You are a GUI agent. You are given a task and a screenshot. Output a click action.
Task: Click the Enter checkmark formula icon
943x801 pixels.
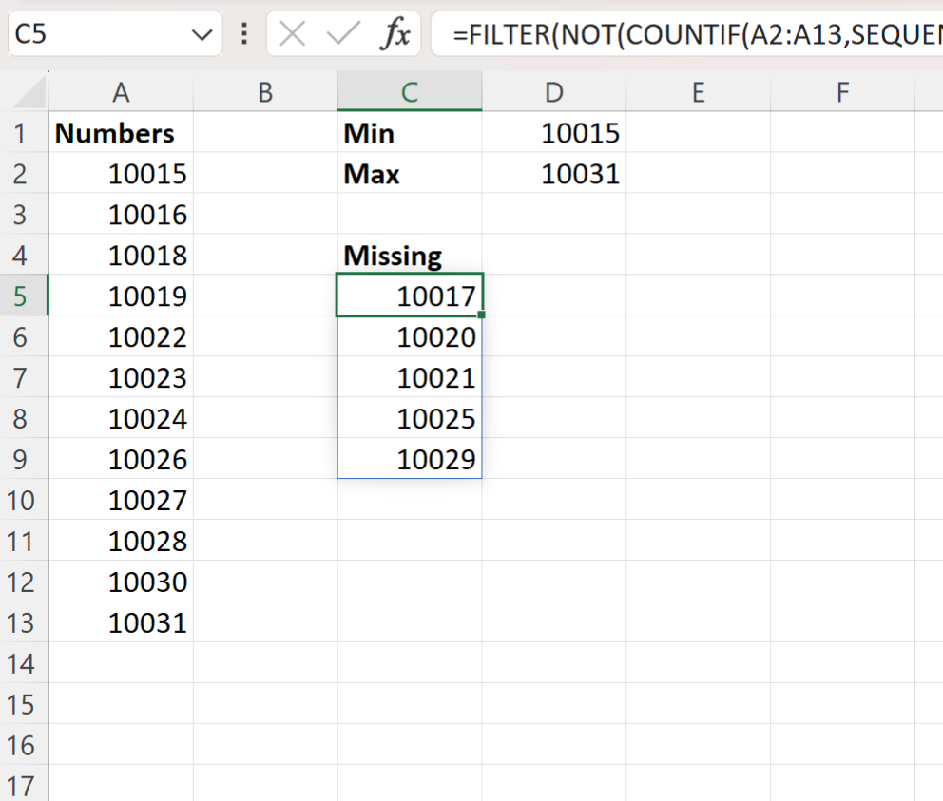pyautogui.click(x=341, y=35)
